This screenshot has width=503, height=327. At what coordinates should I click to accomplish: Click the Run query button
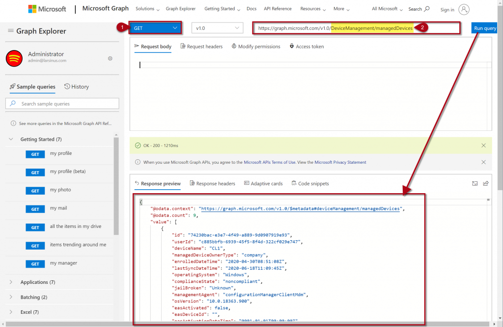point(485,28)
